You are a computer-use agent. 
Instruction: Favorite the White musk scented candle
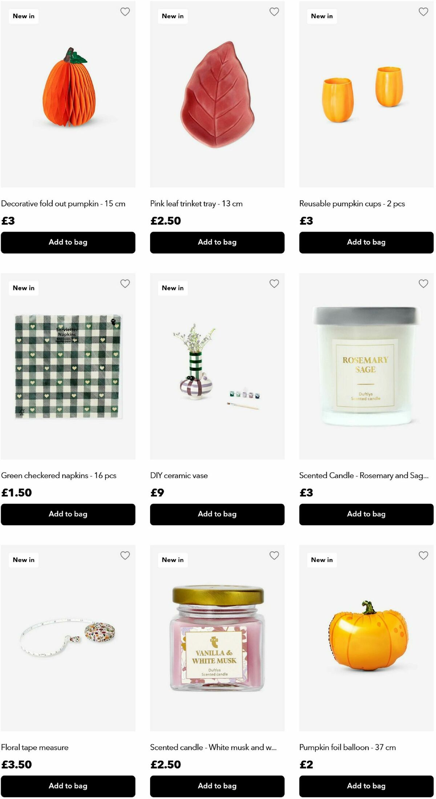274,555
